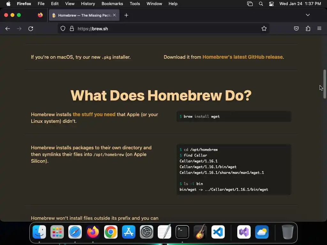Open the tracking protection shield icon
This screenshot has width=327, height=245.
(63, 28)
